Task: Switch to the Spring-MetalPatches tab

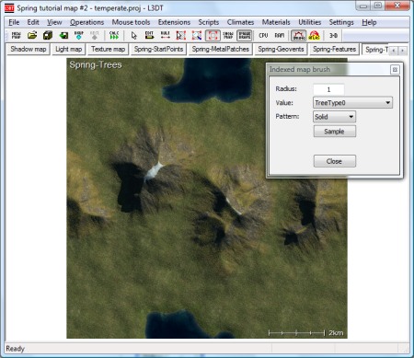Action: [x=221, y=49]
